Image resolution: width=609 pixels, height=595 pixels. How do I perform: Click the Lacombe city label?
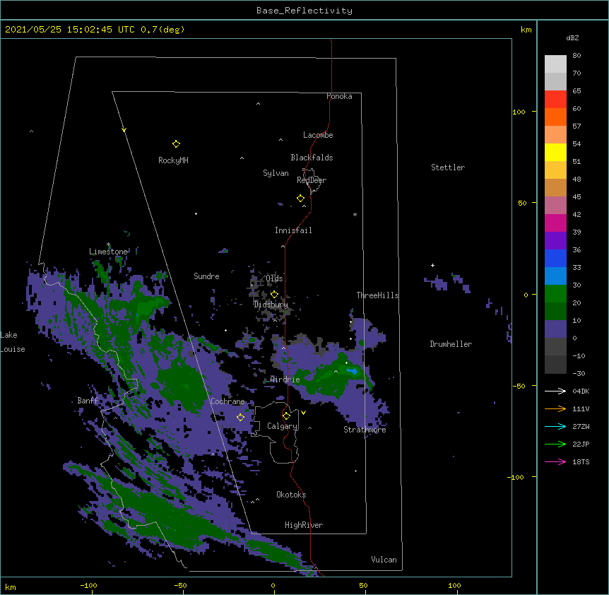pos(318,135)
